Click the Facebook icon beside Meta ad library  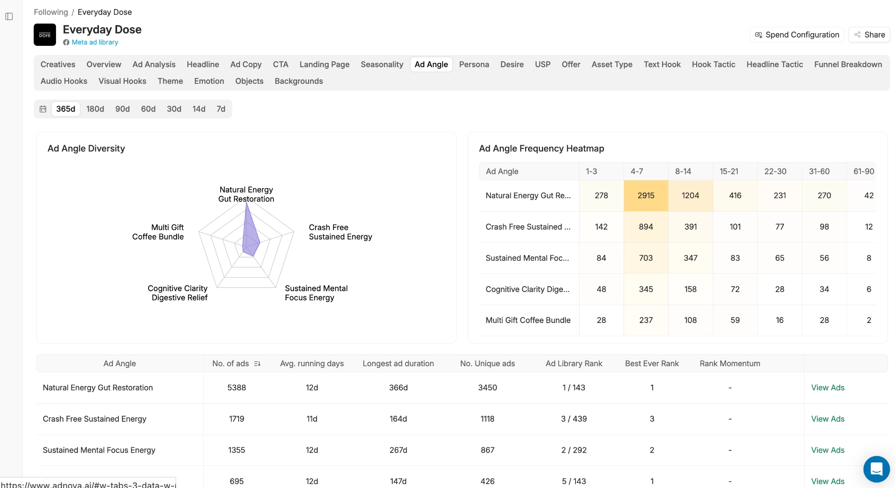[66, 42]
